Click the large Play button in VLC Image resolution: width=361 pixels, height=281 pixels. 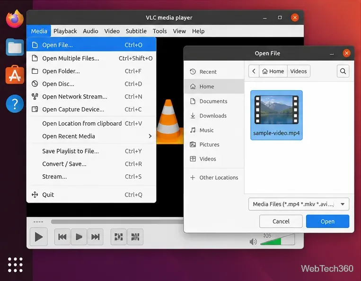pyautogui.click(x=39, y=237)
